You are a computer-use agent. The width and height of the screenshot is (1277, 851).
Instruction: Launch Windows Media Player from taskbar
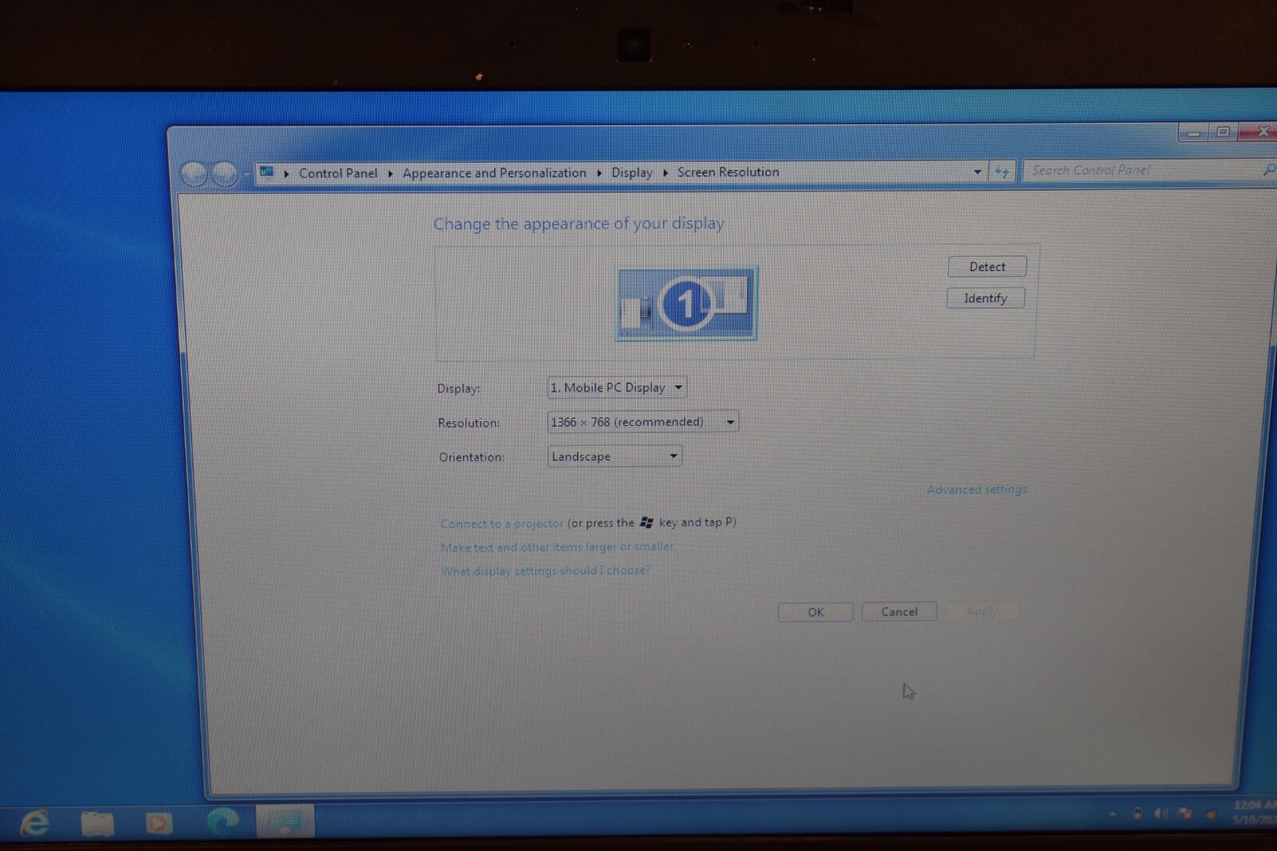[x=159, y=822]
